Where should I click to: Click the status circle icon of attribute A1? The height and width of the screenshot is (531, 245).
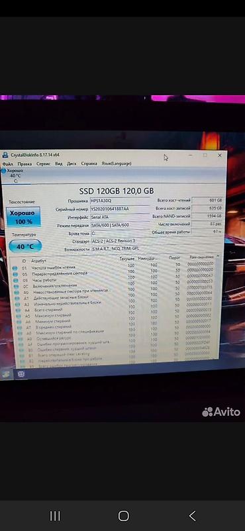[x=17, y=299]
